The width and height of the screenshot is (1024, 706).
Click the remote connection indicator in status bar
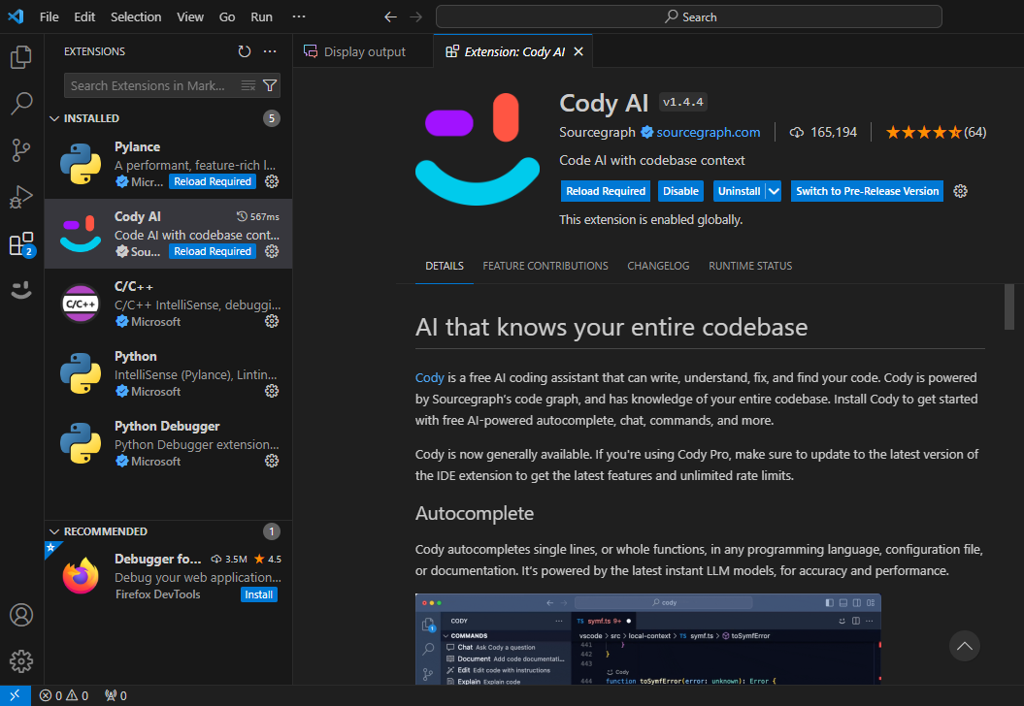[x=13, y=695]
